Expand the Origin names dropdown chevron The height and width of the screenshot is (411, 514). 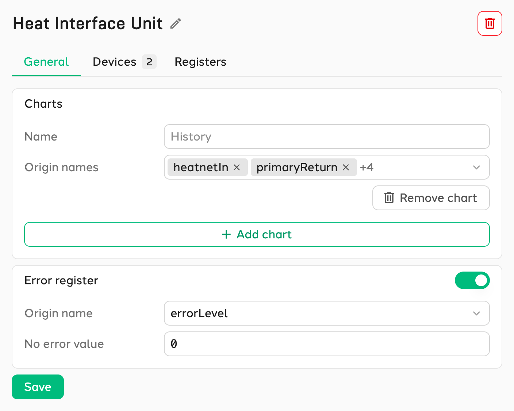pos(476,167)
